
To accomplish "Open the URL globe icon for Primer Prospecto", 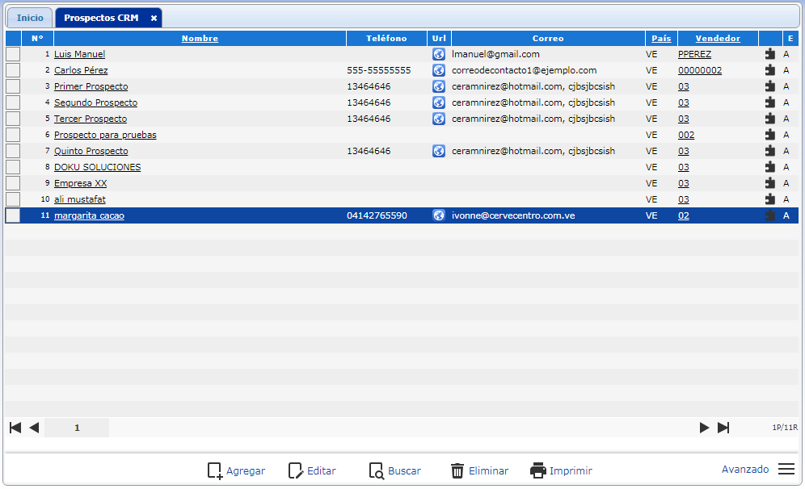I will click(x=438, y=86).
